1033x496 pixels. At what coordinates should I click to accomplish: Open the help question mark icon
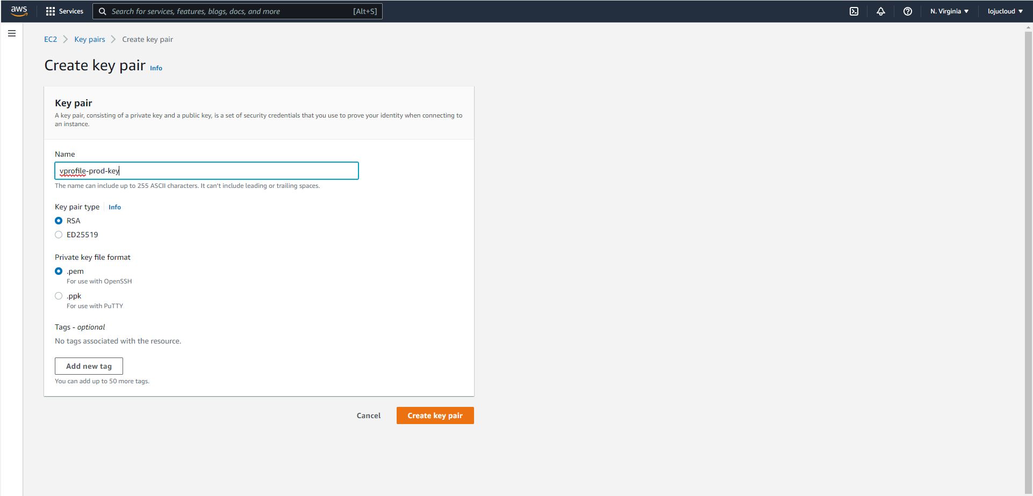(907, 11)
